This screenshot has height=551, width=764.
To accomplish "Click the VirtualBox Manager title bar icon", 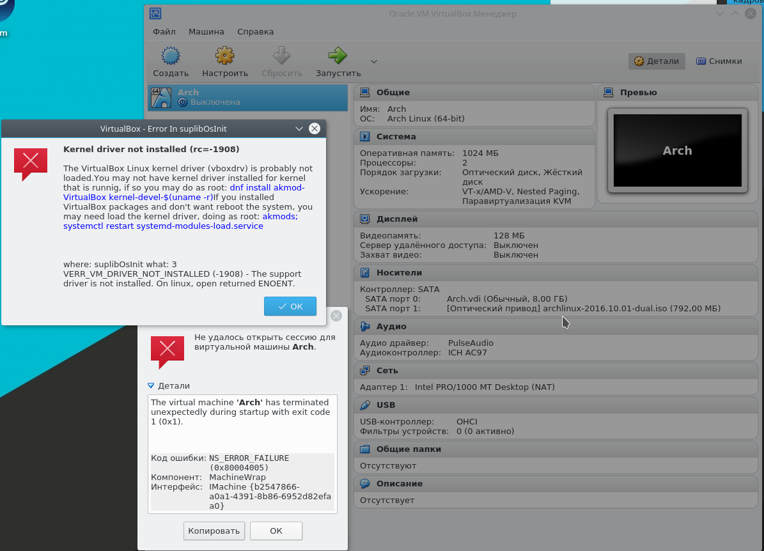I will (x=155, y=13).
